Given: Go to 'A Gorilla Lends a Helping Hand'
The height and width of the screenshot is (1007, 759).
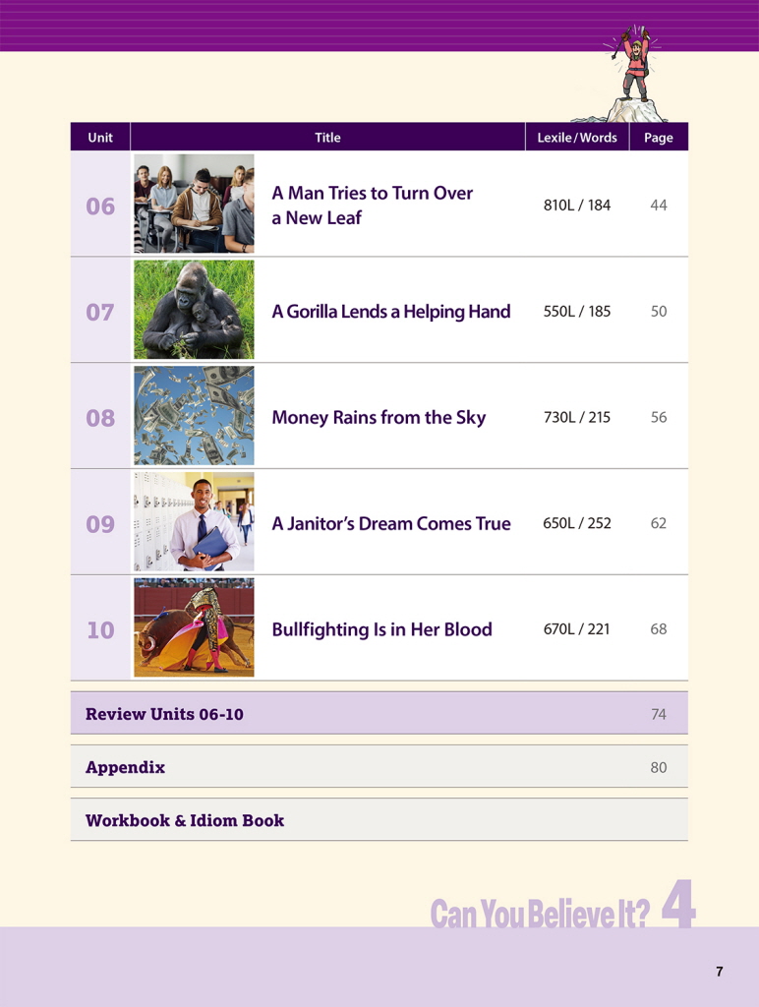Looking at the screenshot, I should point(390,312).
